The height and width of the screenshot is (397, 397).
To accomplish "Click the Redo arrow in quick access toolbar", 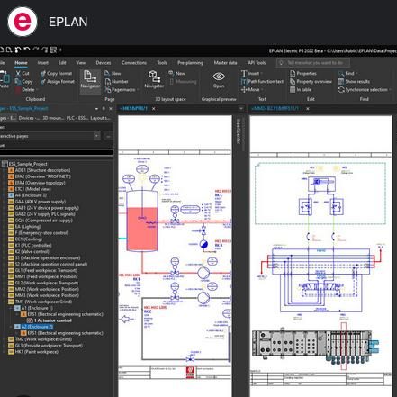I will (x=36, y=50).
